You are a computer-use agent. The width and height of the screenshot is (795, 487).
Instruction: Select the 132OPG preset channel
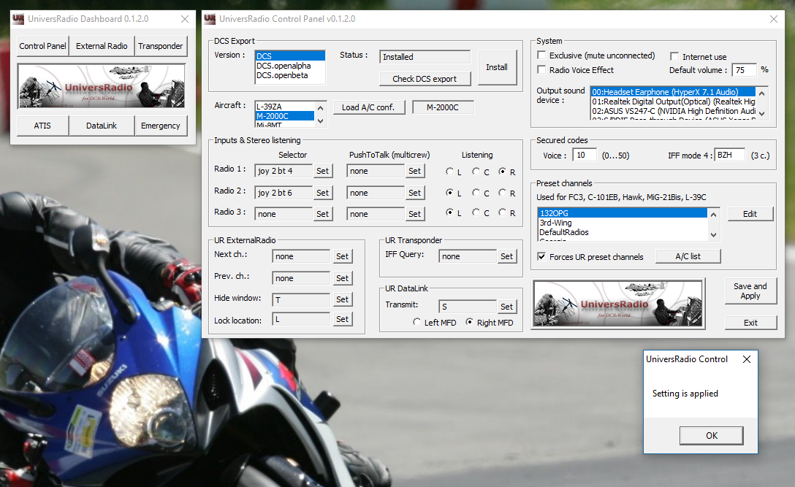pos(623,213)
